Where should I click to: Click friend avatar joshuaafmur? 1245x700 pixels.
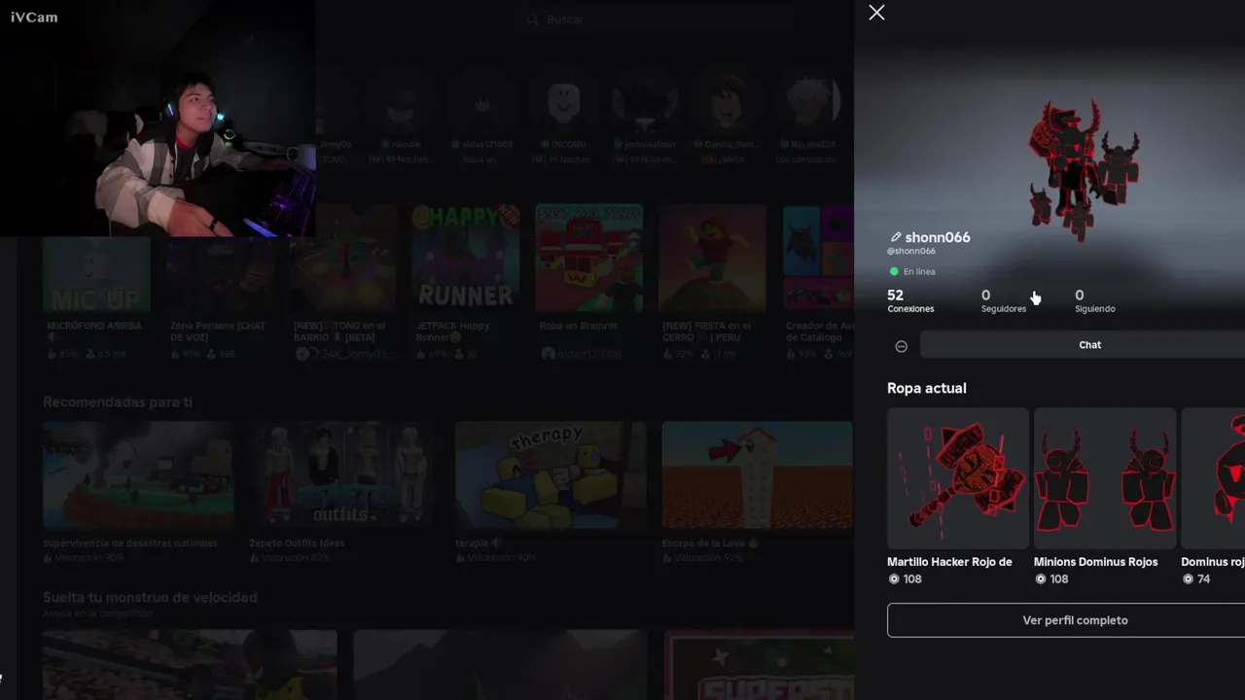point(644,104)
